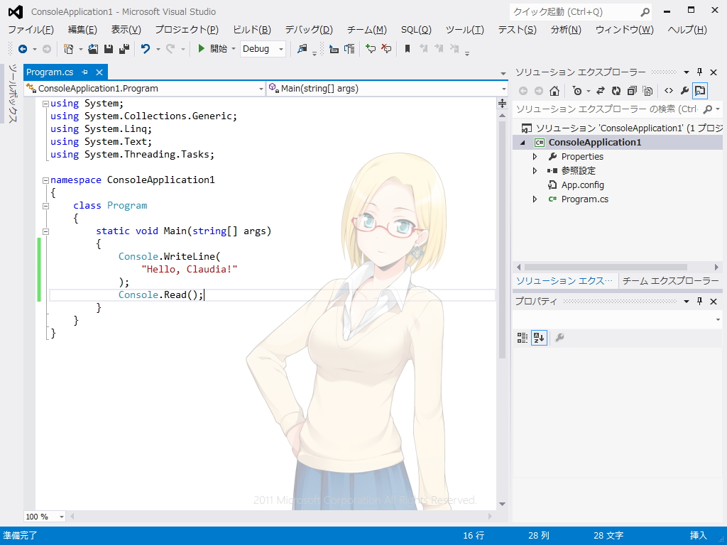Click the "Hello, Claudia!" string in code
727x545 pixels.
tap(190, 269)
